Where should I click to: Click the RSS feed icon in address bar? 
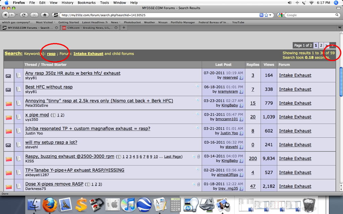261,15
